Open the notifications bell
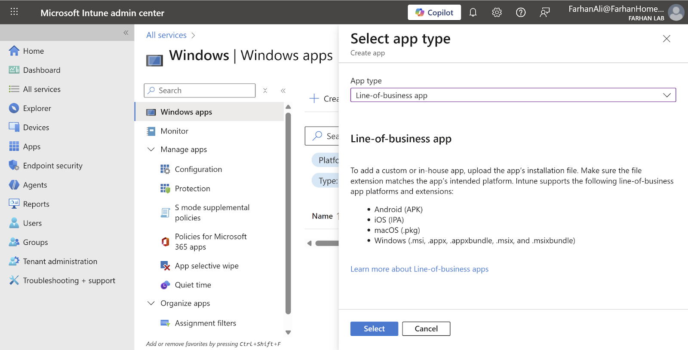688x350 pixels. click(x=473, y=12)
